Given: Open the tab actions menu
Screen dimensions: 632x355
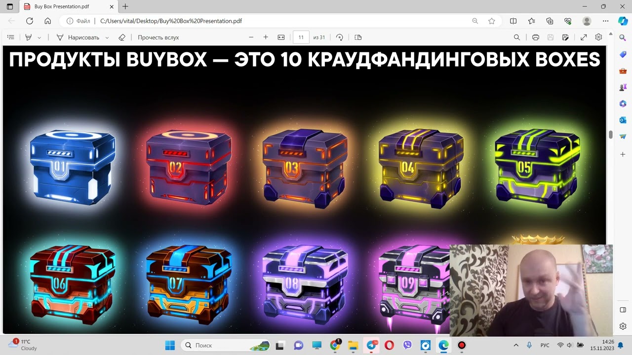Looking at the screenshot, I should 10,6.
